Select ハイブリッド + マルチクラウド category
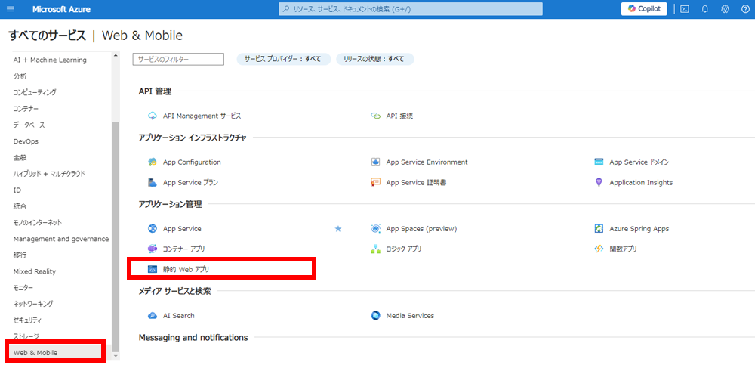This screenshot has width=755, height=365. pyautogui.click(x=49, y=174)
